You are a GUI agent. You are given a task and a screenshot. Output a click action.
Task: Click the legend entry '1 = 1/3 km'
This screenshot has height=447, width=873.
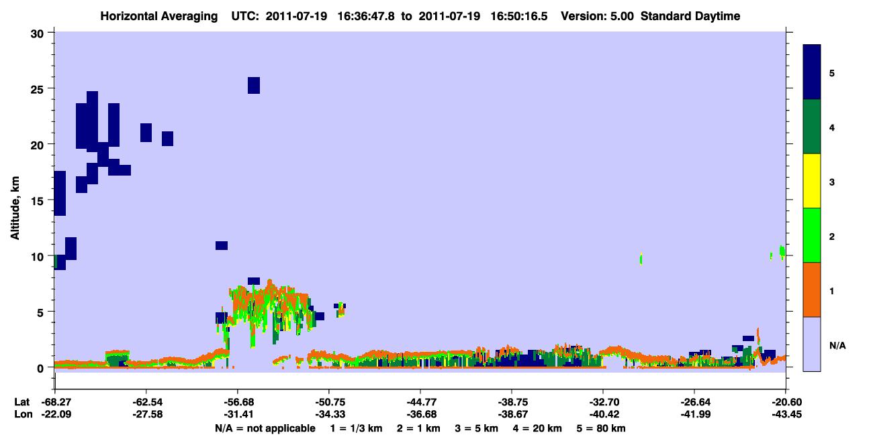point(357,428)
